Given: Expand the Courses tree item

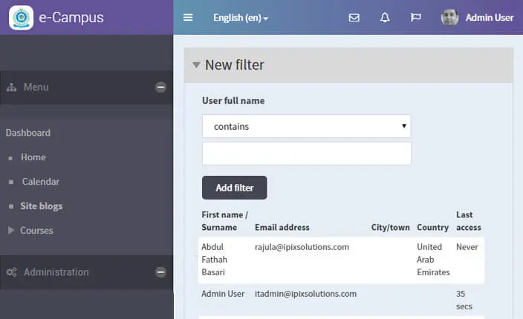Looking at the screenshot, I should [11, 231].
